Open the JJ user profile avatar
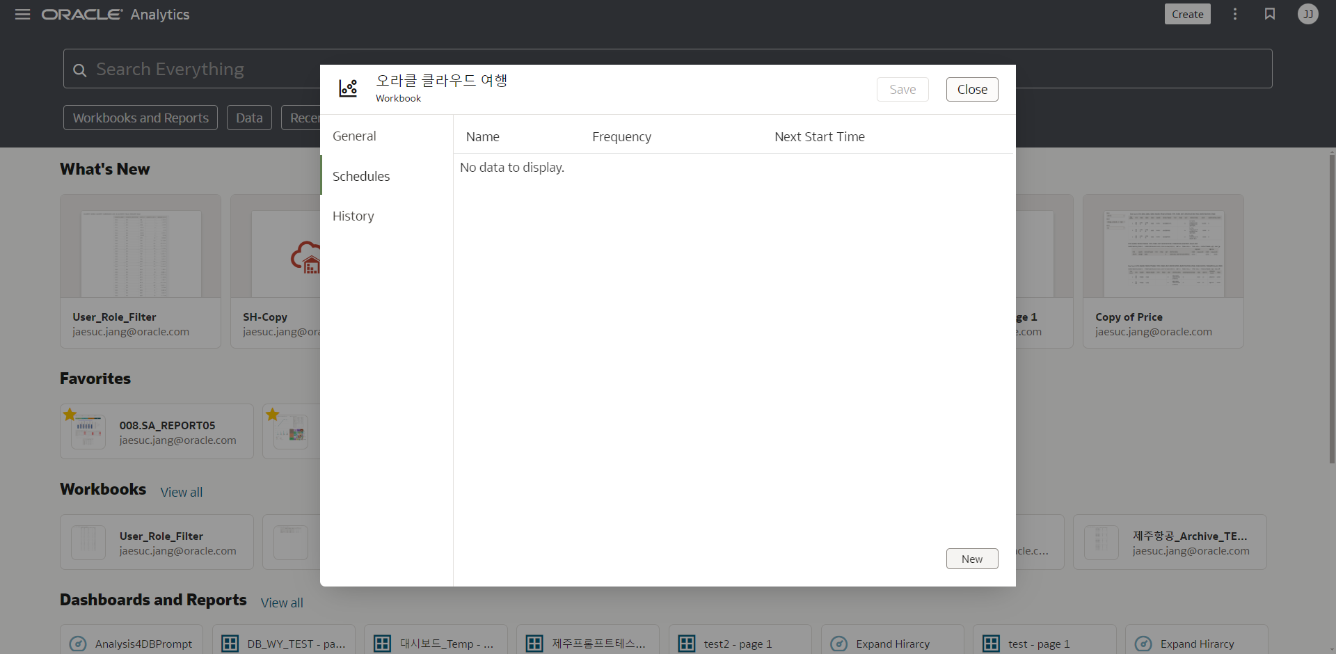Viewport: 1336px width, 654px height. point(1308,14)
